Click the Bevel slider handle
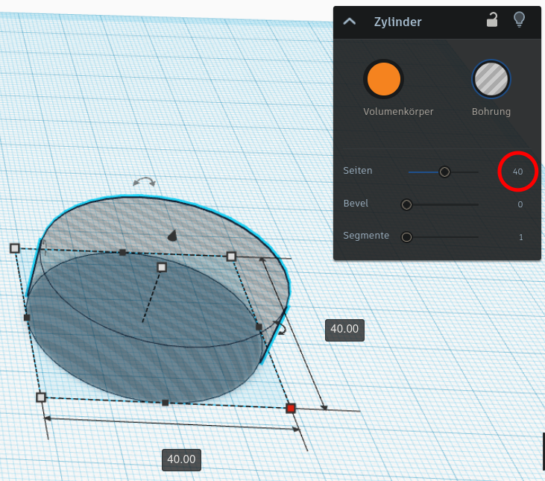 pos(406,204)
